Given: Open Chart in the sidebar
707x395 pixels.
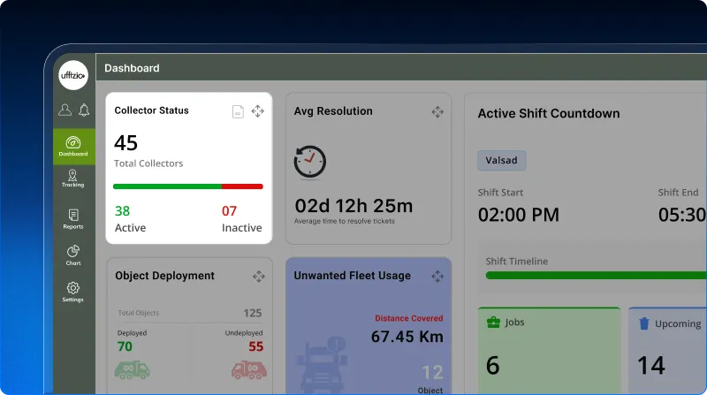Looking at the screenshot, I should pyautogui.click(x=73, y=255).
